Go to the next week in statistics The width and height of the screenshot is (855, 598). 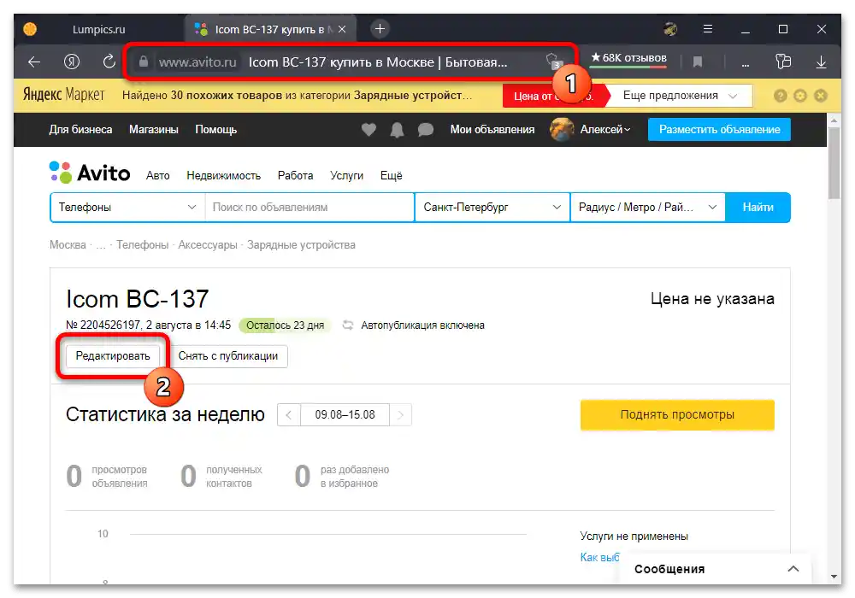tap(401, 415)
